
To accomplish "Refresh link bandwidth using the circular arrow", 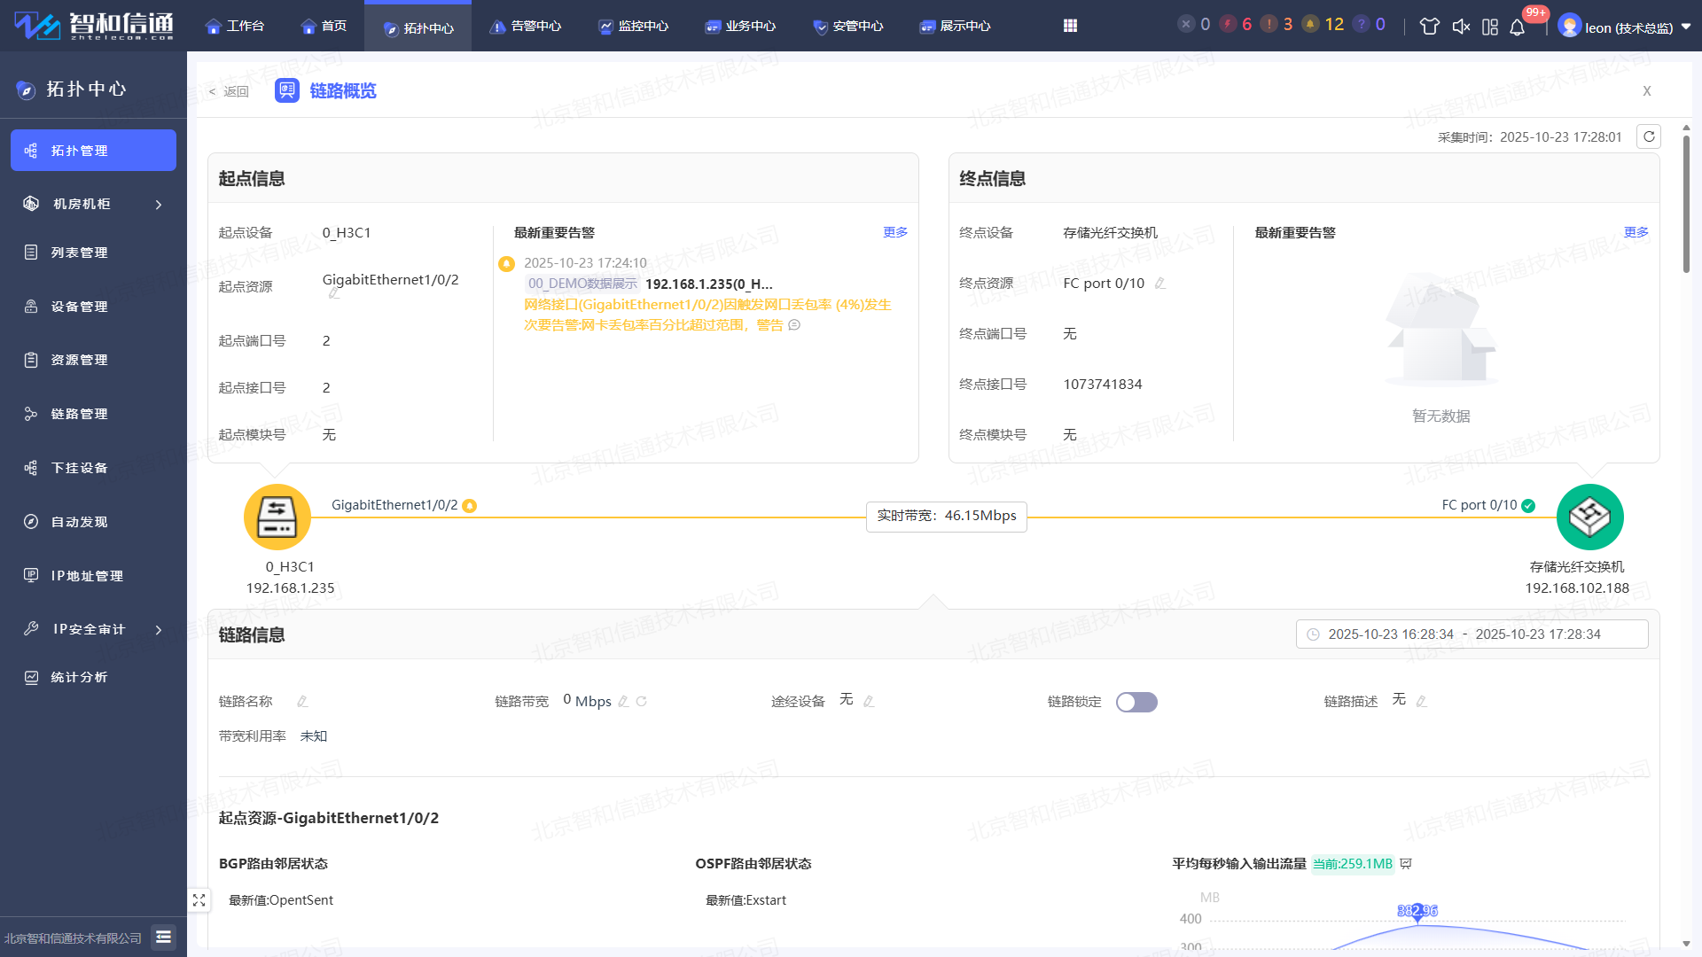I will pyautogui.click(x=642, y=702).
